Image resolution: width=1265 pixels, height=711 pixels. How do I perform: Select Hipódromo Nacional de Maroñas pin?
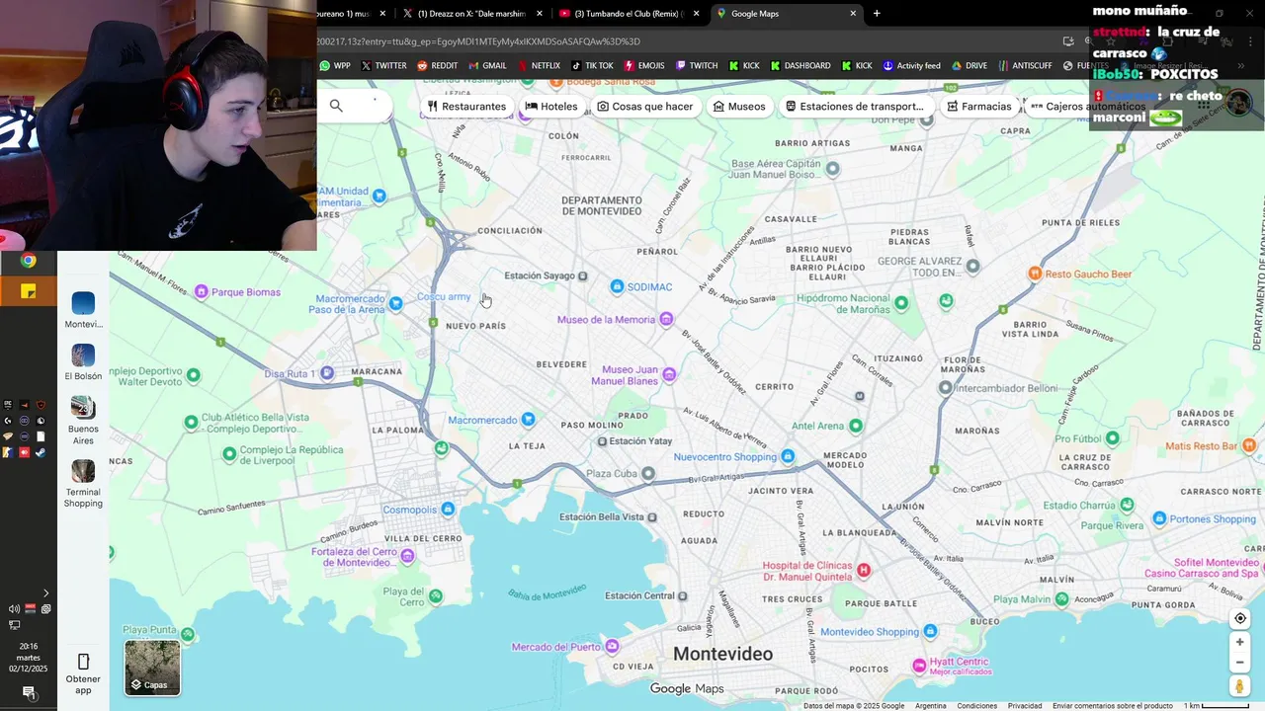pyautogui.click(x=901, y=303)
